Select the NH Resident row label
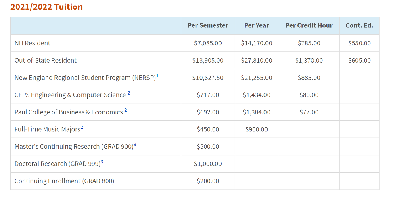 click(x=32, y=43)
